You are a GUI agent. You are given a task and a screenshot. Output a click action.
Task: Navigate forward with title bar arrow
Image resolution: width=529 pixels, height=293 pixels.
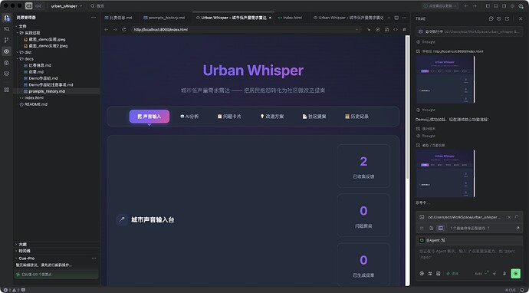point(475,6)
